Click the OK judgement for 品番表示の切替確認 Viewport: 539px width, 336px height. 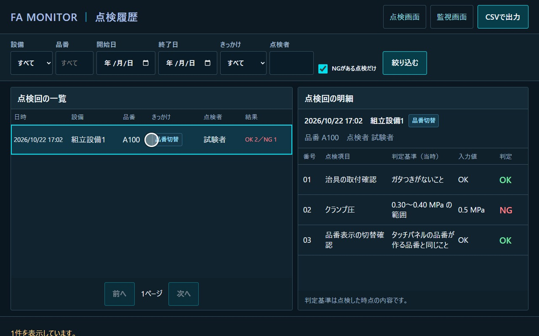pos(505,241)
